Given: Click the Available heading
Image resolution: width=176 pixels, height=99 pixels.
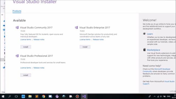Looking at the screenshot, I should coord(19,20).
